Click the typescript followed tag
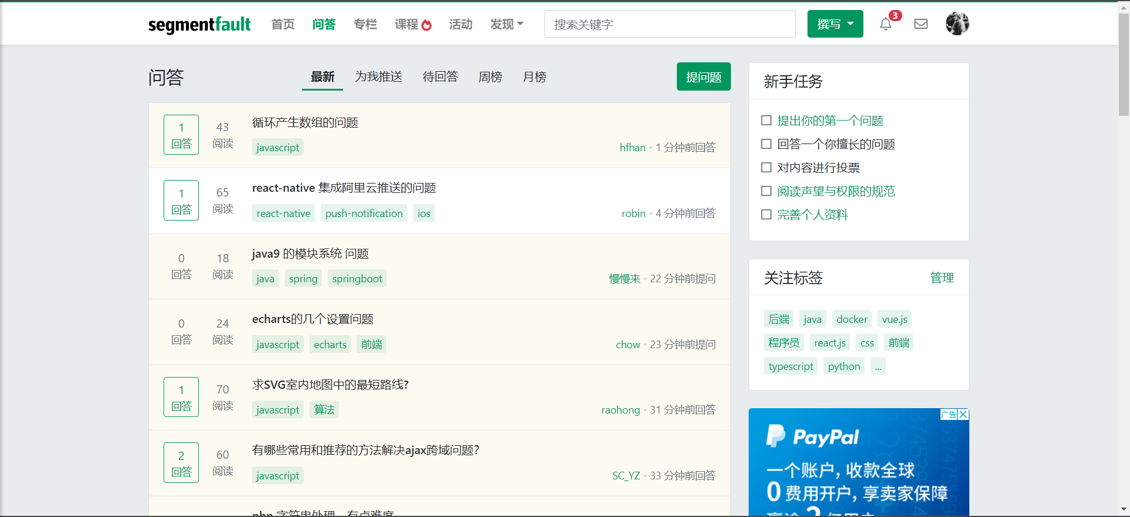1130x517 pixels. 790,366
